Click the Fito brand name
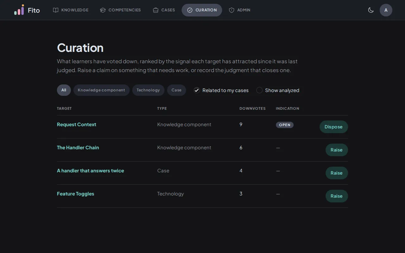 (x=34, y=10)
